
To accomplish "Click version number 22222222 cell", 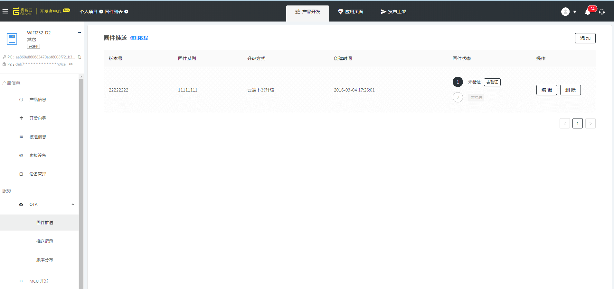I will pos(118,90).
